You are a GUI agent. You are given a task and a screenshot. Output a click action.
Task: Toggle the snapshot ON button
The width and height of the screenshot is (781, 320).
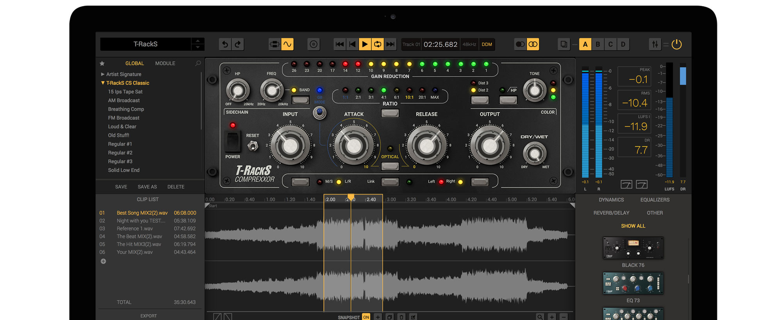pos(366,317)
